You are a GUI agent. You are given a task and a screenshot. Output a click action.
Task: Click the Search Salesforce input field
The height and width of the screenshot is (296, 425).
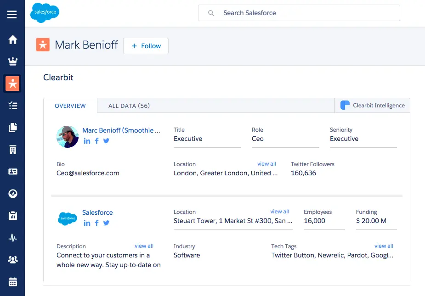pos(299,13)
